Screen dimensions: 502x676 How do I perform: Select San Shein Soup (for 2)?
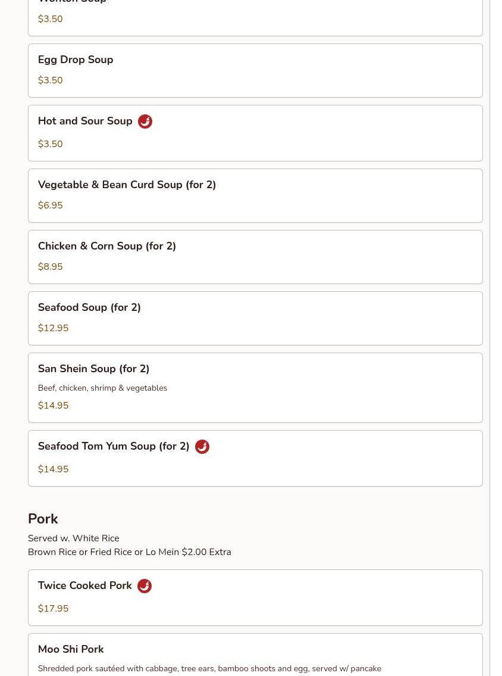click(x=255, y=388)
